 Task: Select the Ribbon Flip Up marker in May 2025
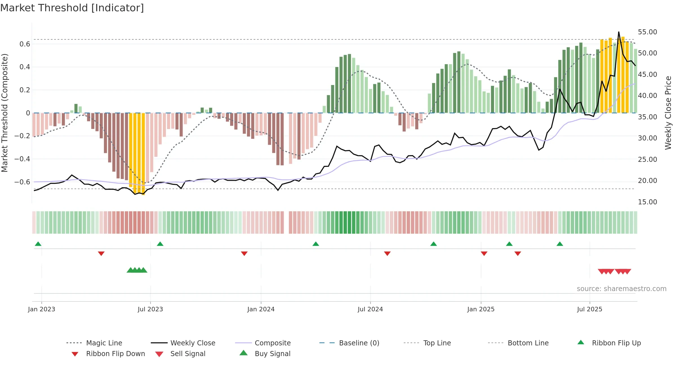pos(560,244)
